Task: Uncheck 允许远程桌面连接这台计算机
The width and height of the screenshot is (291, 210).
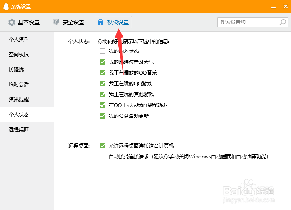Action: [x=103, y=146]
